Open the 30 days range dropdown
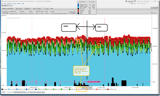 [x=39, y=9]
